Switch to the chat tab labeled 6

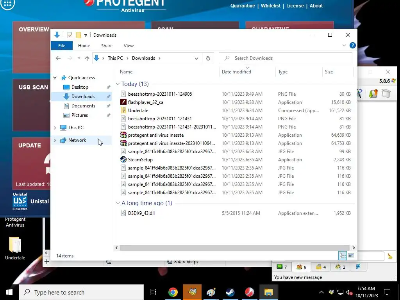(x=301, y=267)
